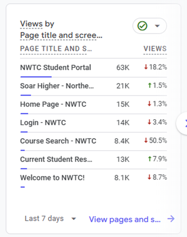Image resolution: width=187 pixels, height=237 pixels.
Task: Expand the Last 7 days date range
Action: (51, 219)
